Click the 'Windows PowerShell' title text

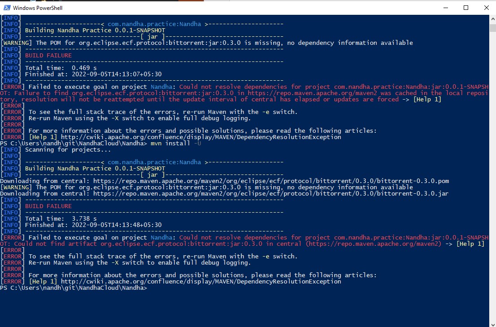point(38,8)
